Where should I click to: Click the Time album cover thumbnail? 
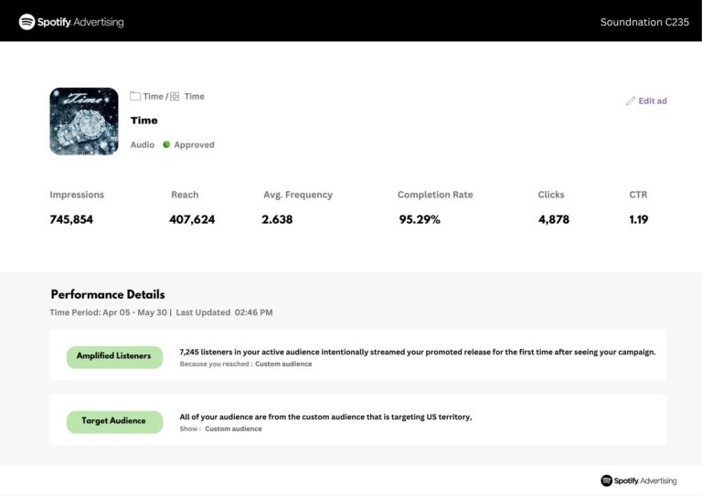click(84, 121)
